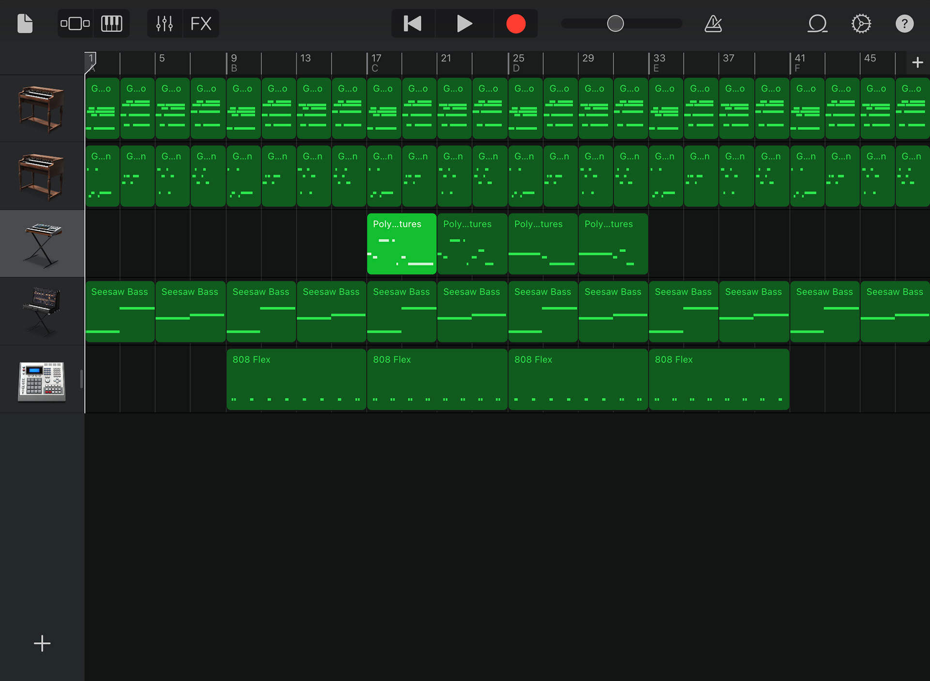Viewport: 930px width, 681px height.
Task: Start playback with the Play button
Action: pyautogui.click(x=464, y=23)
